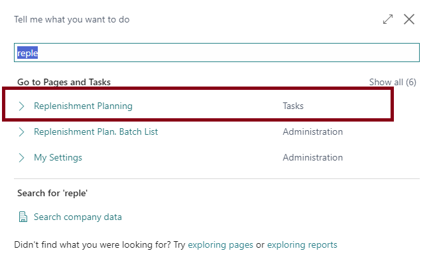Show all six search results
The image size is (433, 257).
pos(393,82)
